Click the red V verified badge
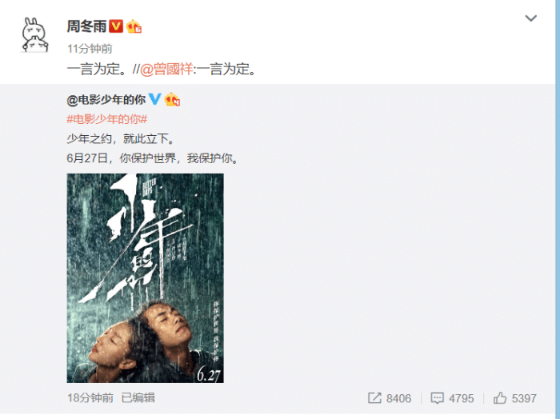The height and width of the screenshot is (419, 560). pos(116,26)
